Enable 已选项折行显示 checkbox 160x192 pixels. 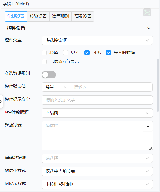pos(44,62)
